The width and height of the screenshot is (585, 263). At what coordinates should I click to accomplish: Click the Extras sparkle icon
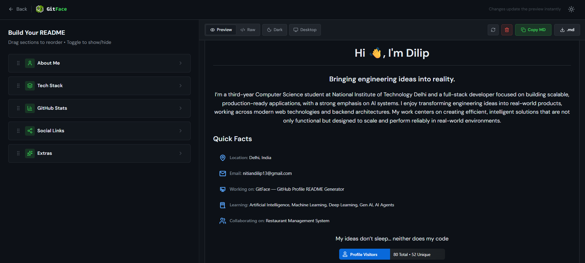click(30, 153)
